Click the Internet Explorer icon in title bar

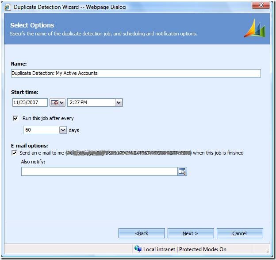[8, 7]
